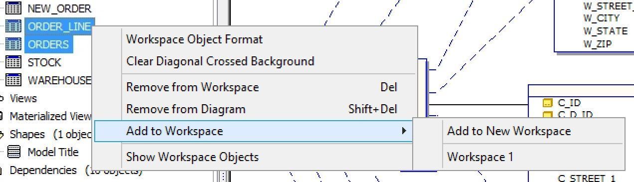
Task: Expand the Add to Workspace submenu arrow
Action: 404,131
